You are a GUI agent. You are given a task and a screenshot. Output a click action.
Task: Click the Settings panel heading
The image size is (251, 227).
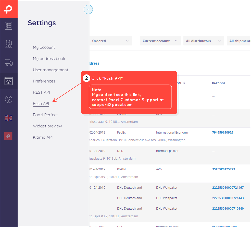tap(42, 23)
